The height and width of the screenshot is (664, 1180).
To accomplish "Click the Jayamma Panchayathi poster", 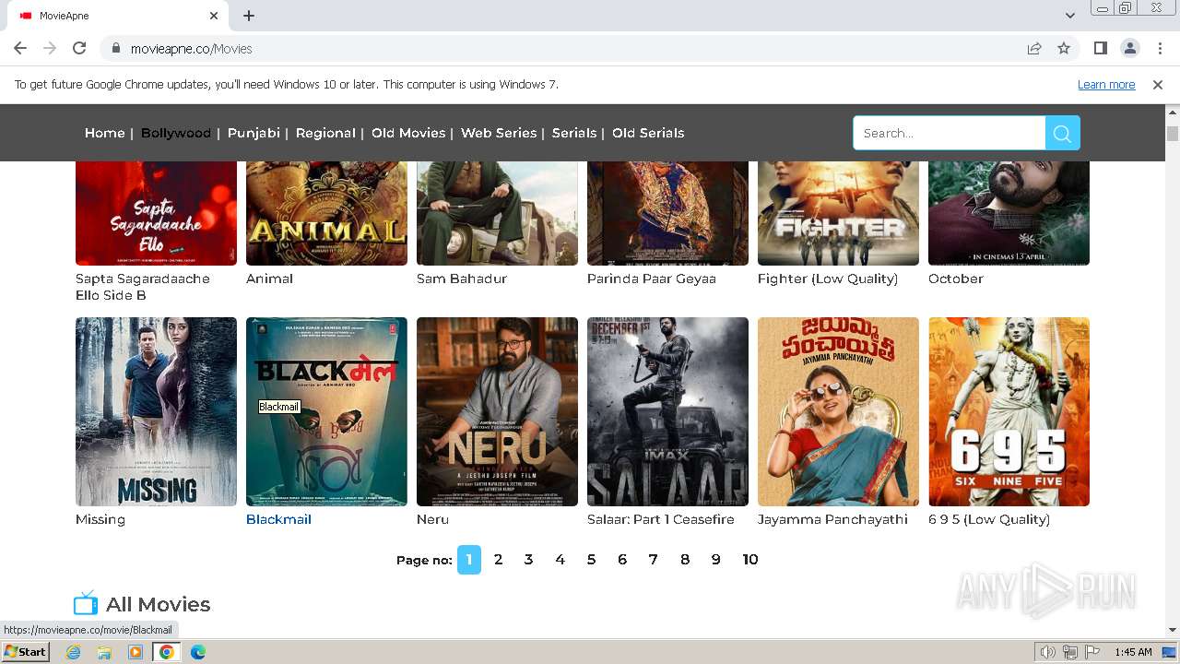I will pyautogui.click(x=838, y=411).
